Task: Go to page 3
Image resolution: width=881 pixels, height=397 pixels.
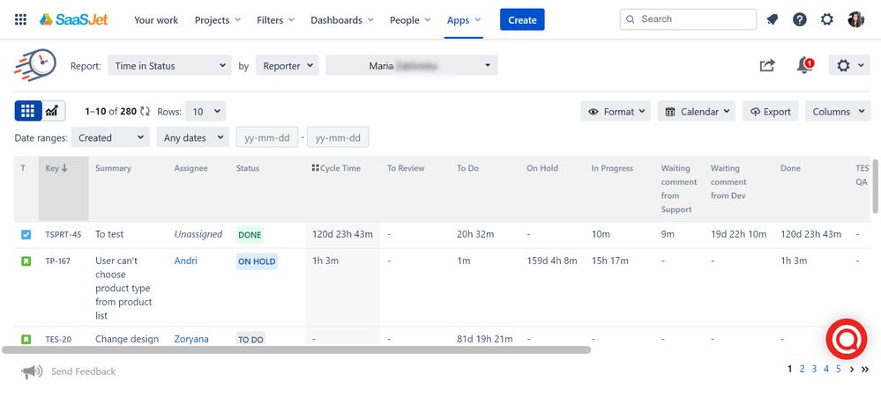Action: 814,369
